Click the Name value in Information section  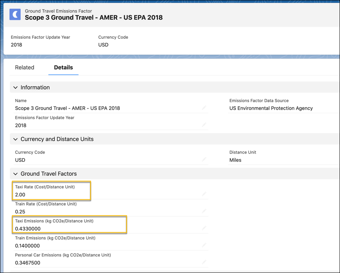67,108
